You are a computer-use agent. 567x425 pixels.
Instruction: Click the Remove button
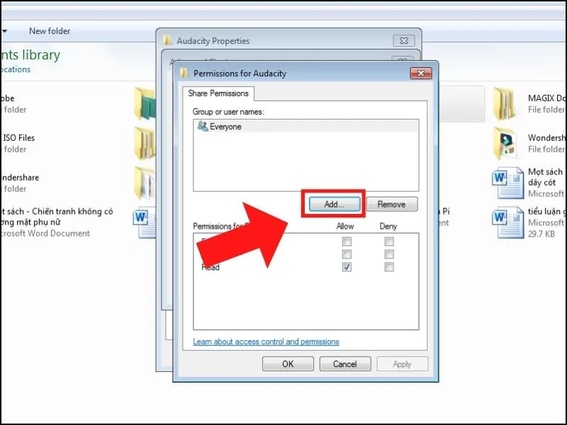coord(391,204)
